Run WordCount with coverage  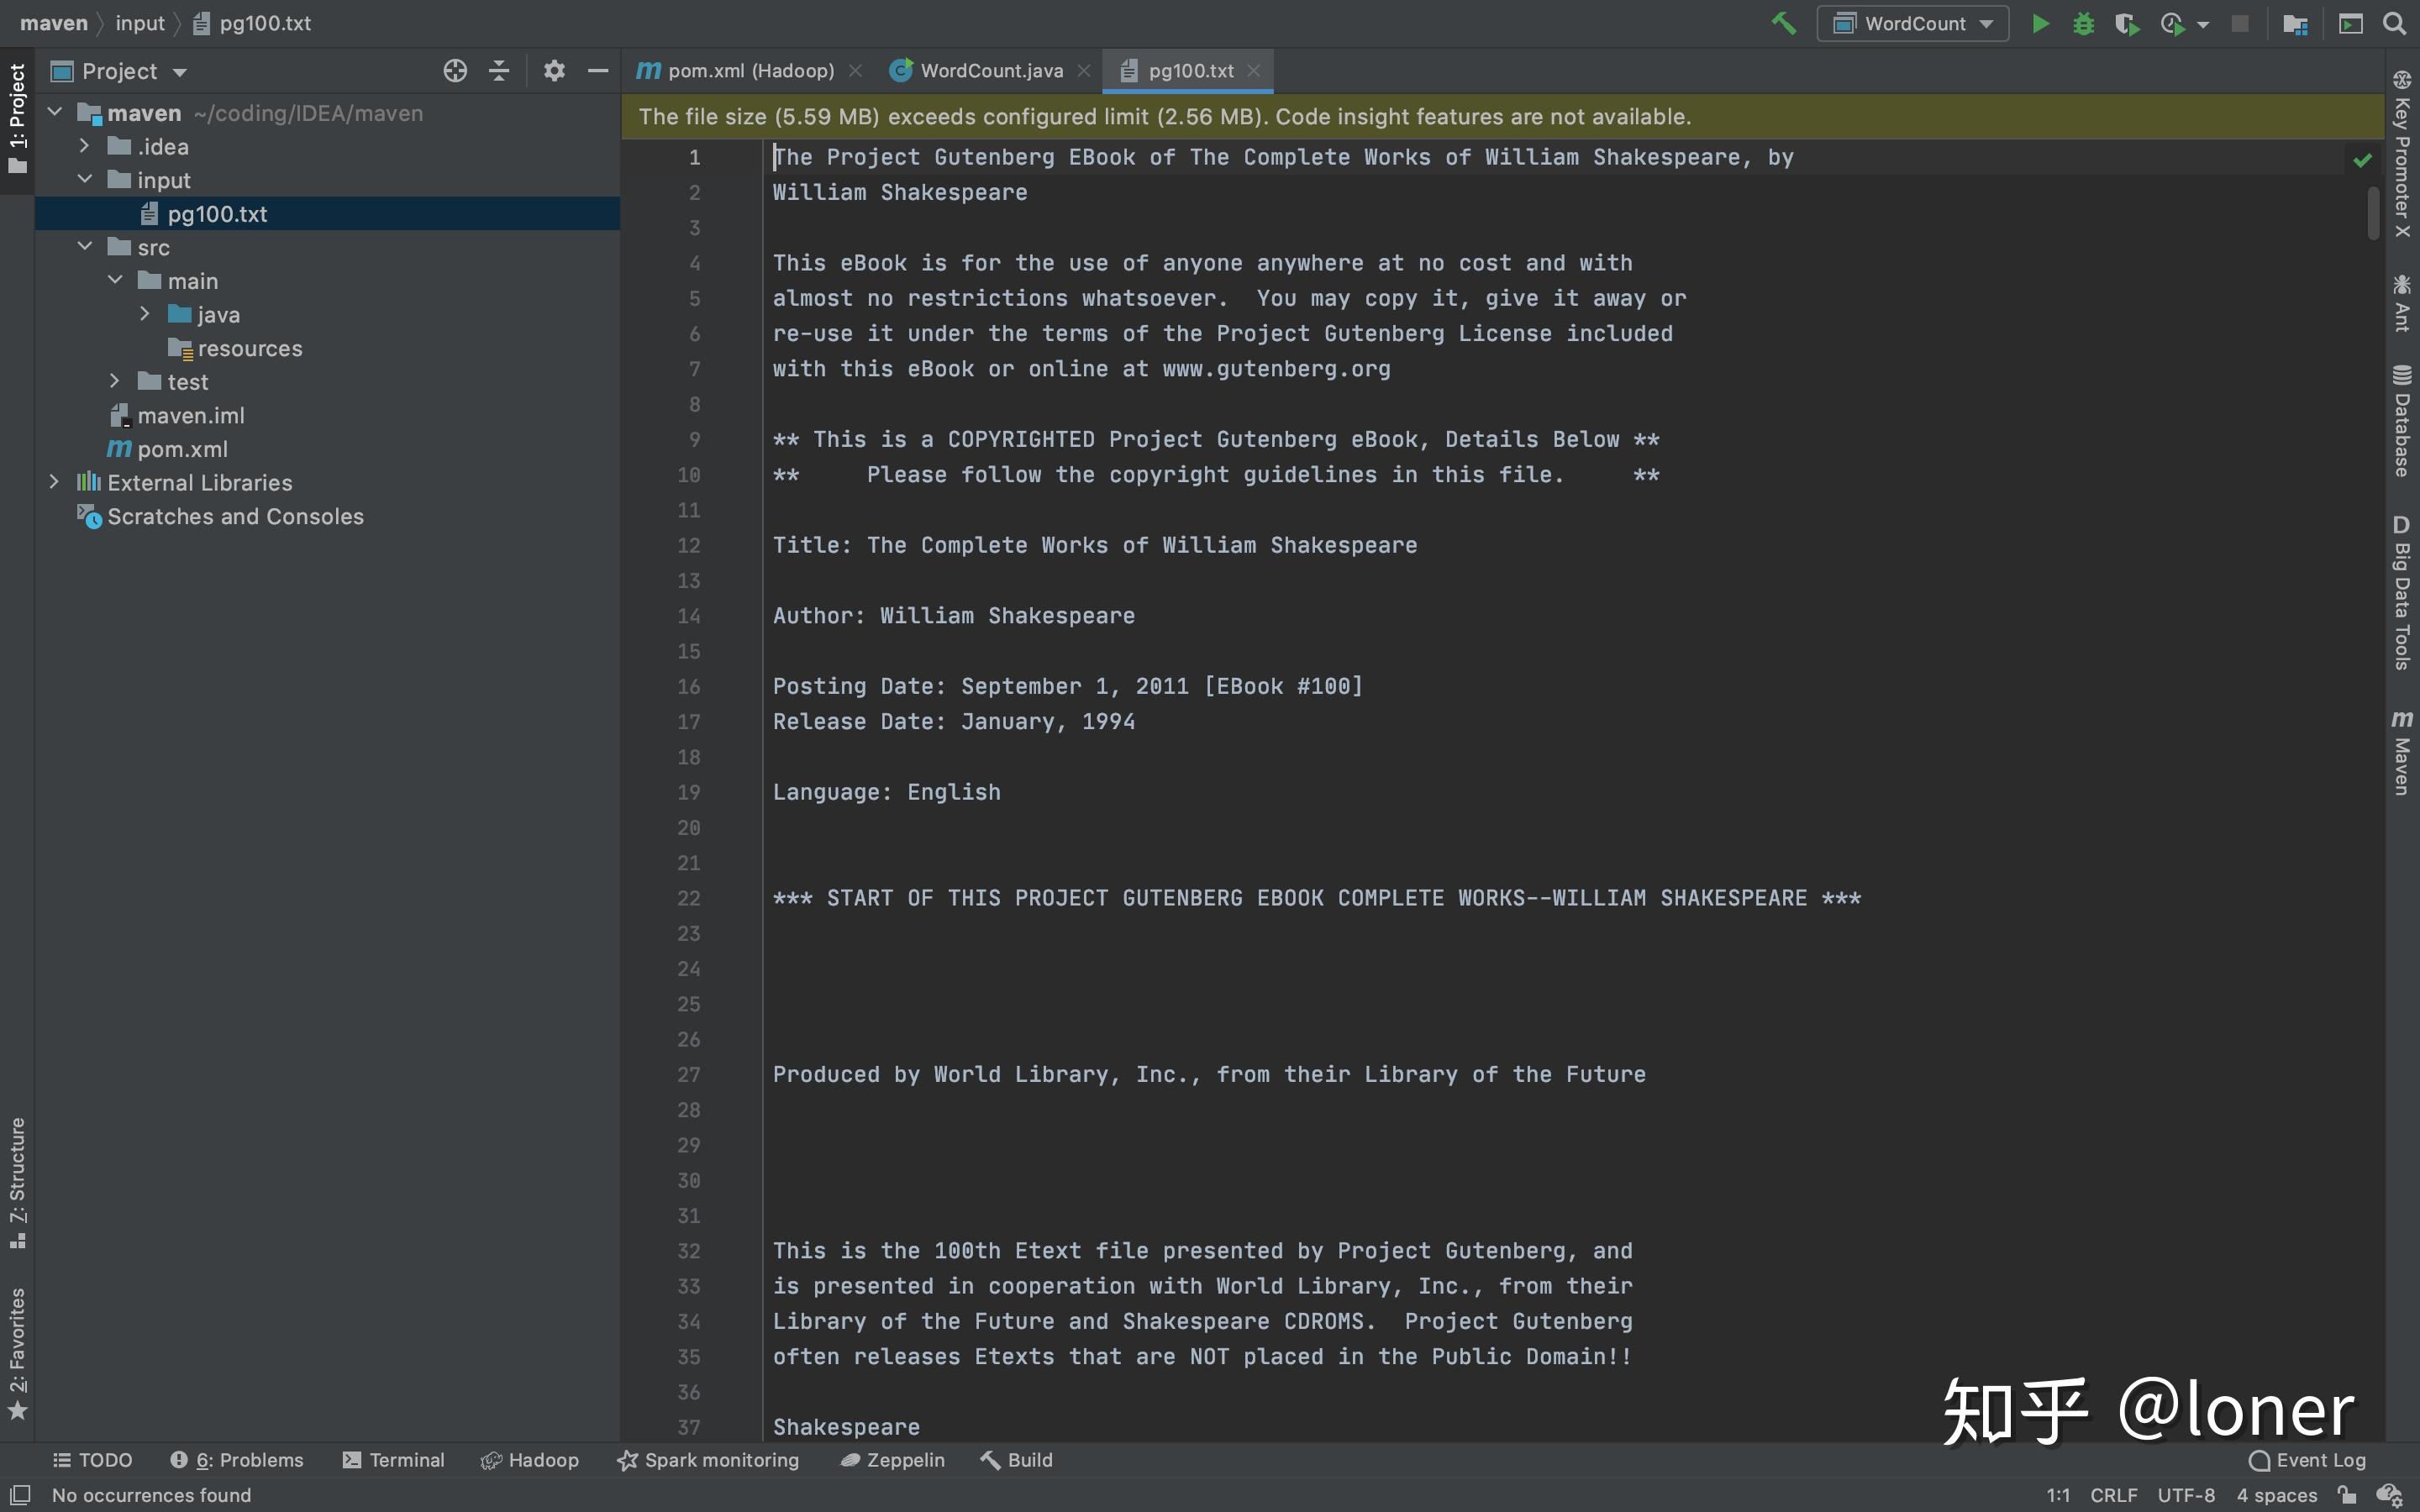2127,23
